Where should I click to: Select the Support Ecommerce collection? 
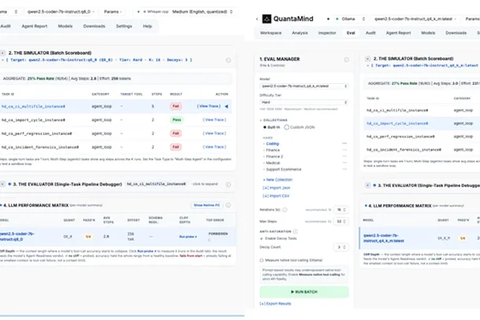point(283,170)
